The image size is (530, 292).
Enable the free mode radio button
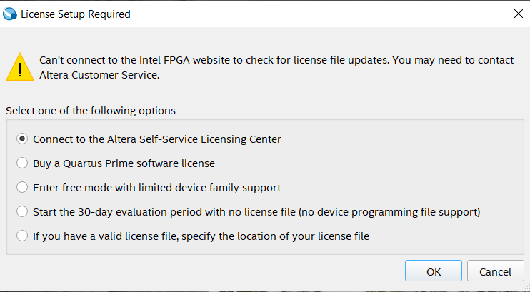[x=23, y=188]
